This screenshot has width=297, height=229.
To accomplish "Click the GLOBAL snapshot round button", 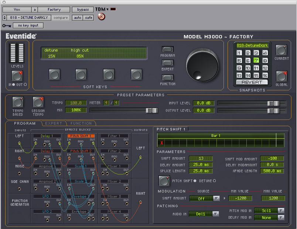I will coord(281,76).
